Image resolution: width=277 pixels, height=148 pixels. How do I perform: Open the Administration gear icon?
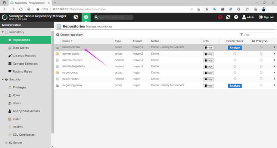tap(86, 17)
